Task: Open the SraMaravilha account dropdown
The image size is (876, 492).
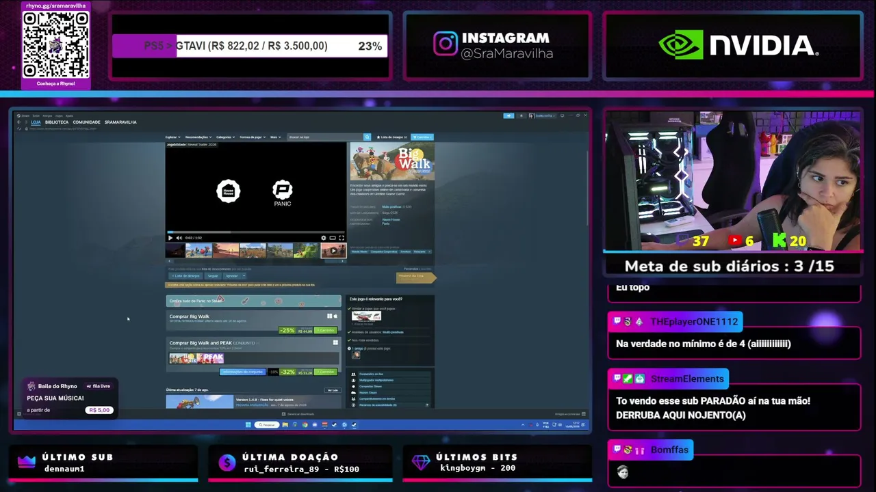Action: click(x=545, y=115)
